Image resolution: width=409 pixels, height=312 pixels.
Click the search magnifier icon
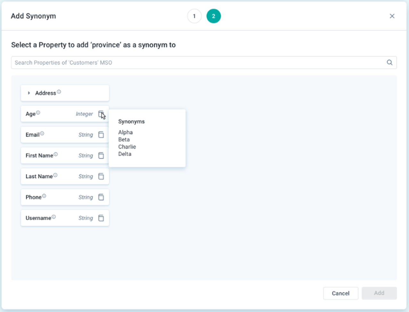pos(389,62)
